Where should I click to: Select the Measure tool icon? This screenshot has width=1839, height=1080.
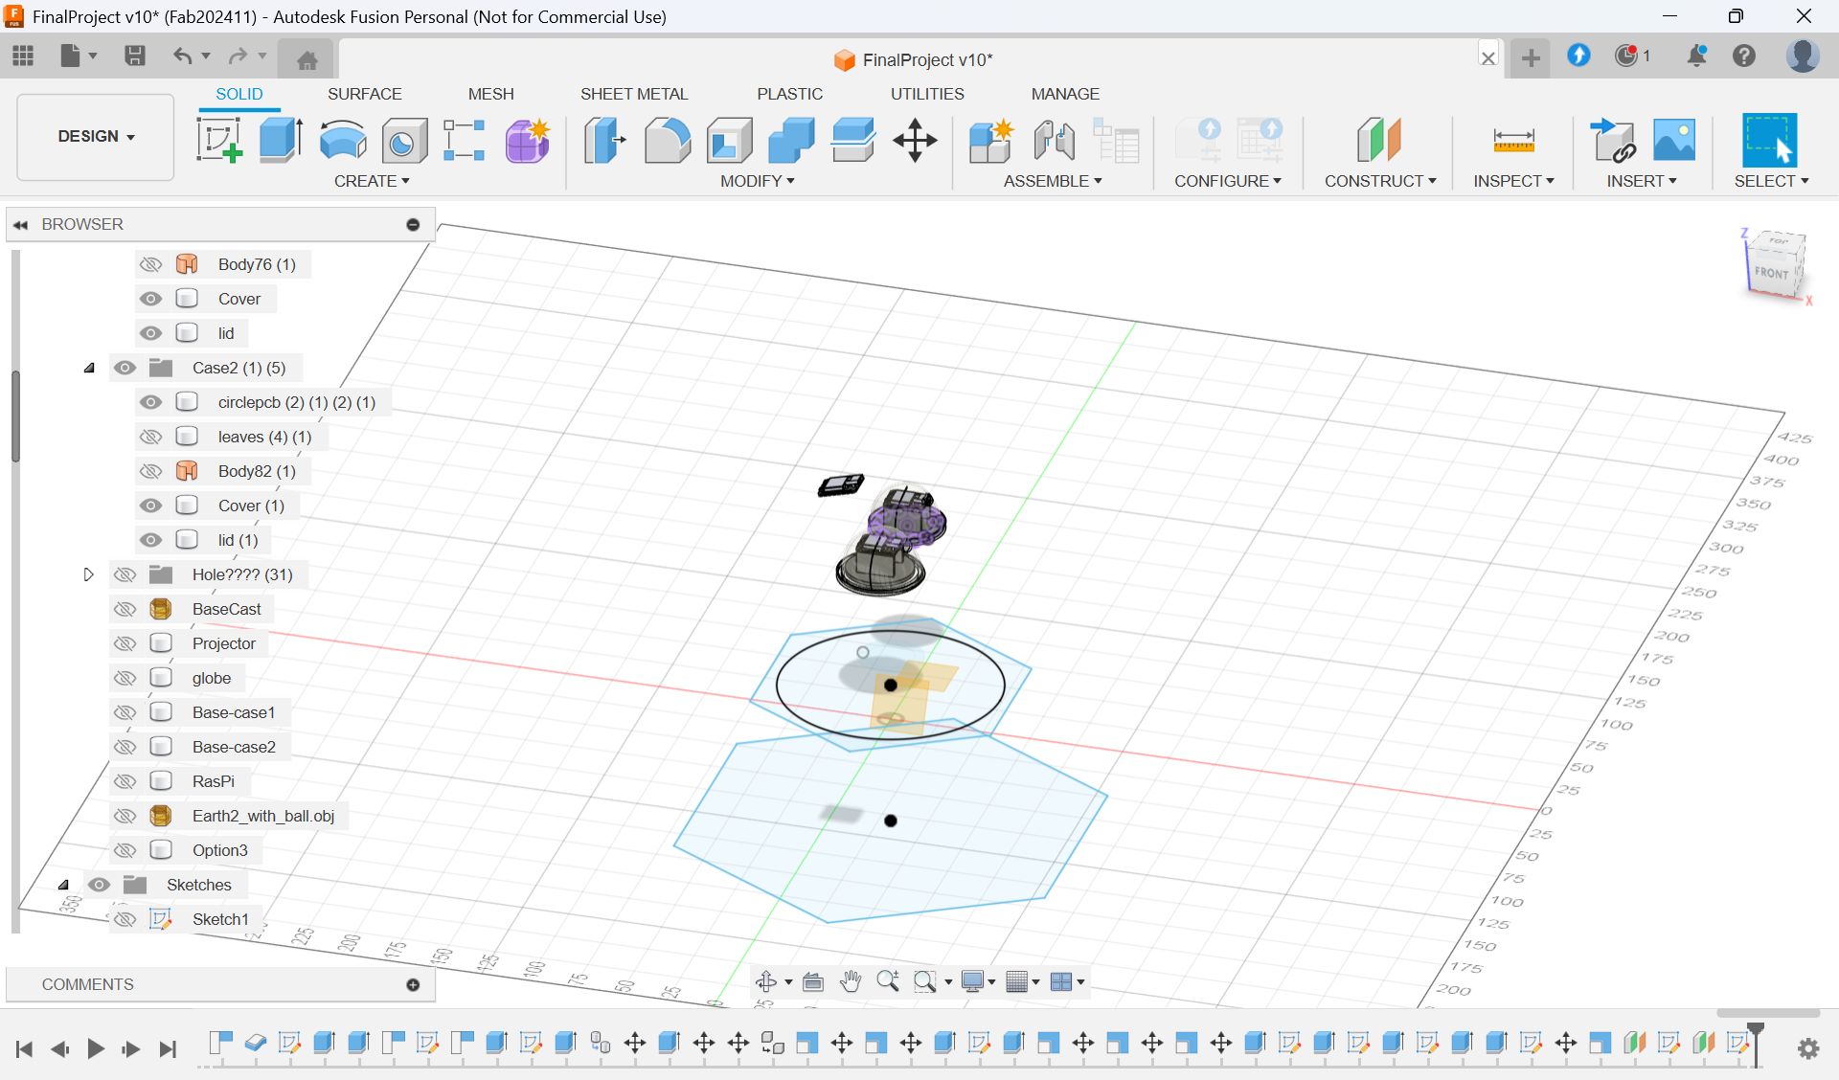coord(1513,141)
